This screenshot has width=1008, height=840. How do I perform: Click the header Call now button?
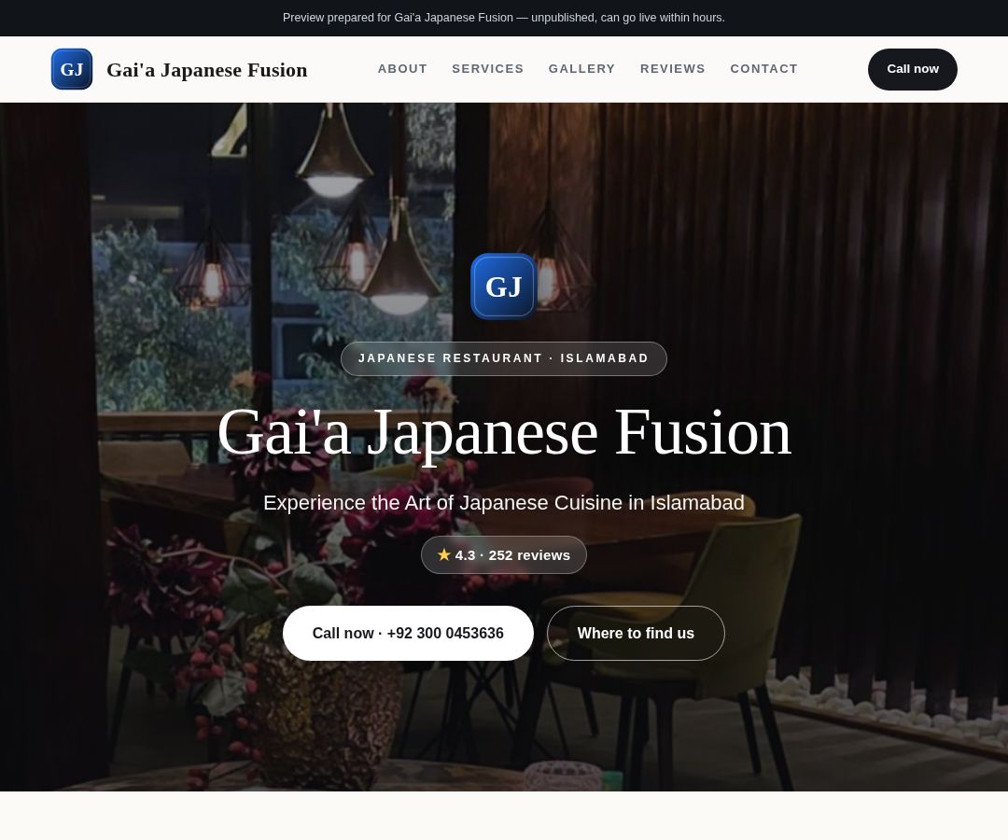point(912,69)
